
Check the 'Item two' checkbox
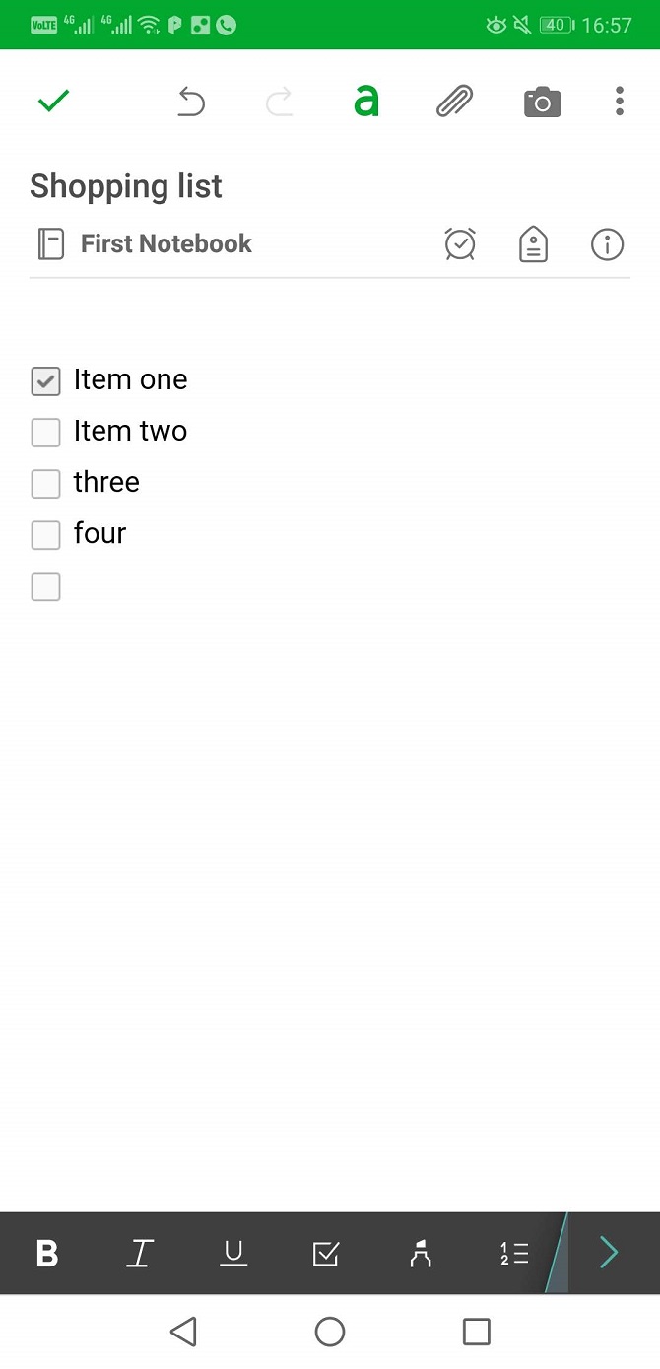46,433
